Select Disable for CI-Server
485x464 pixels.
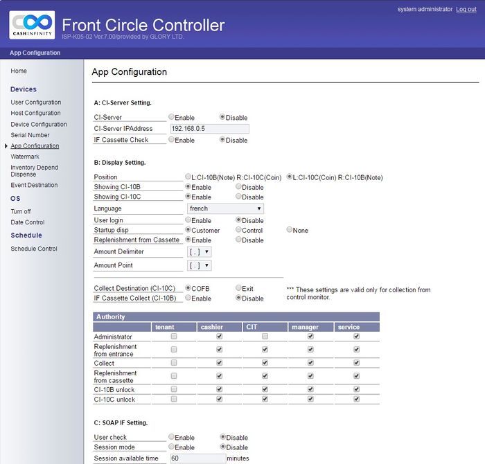222,117
